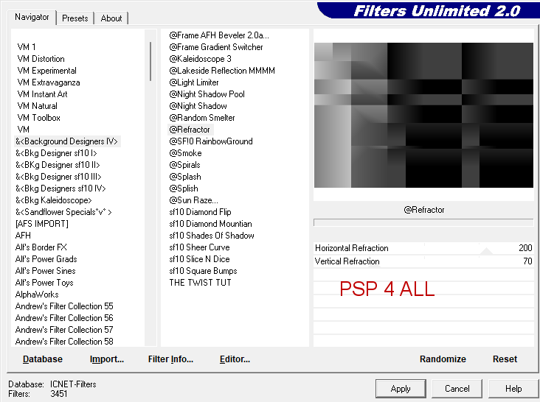Switch to the Presets tab
540x402 pixels.
coord(75,18)
